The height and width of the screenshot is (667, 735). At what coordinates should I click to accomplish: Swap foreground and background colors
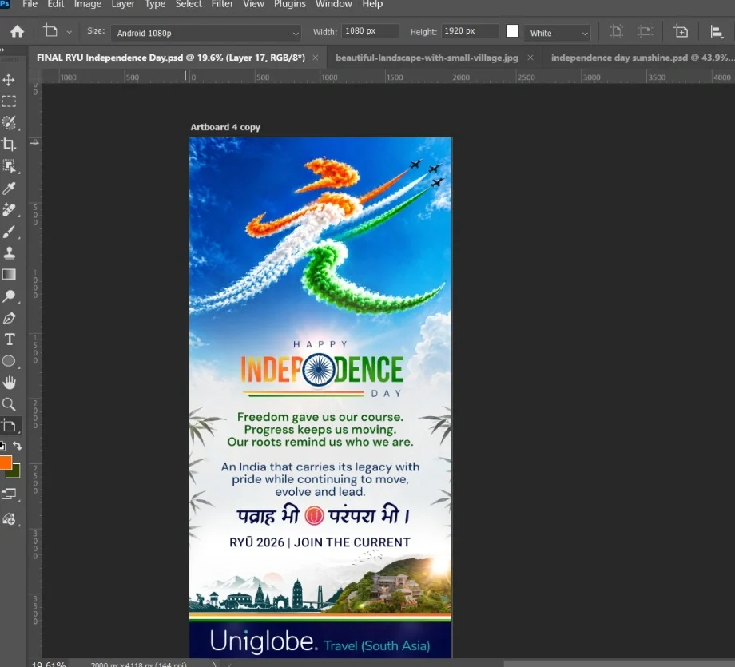click(x=17, y=445)
